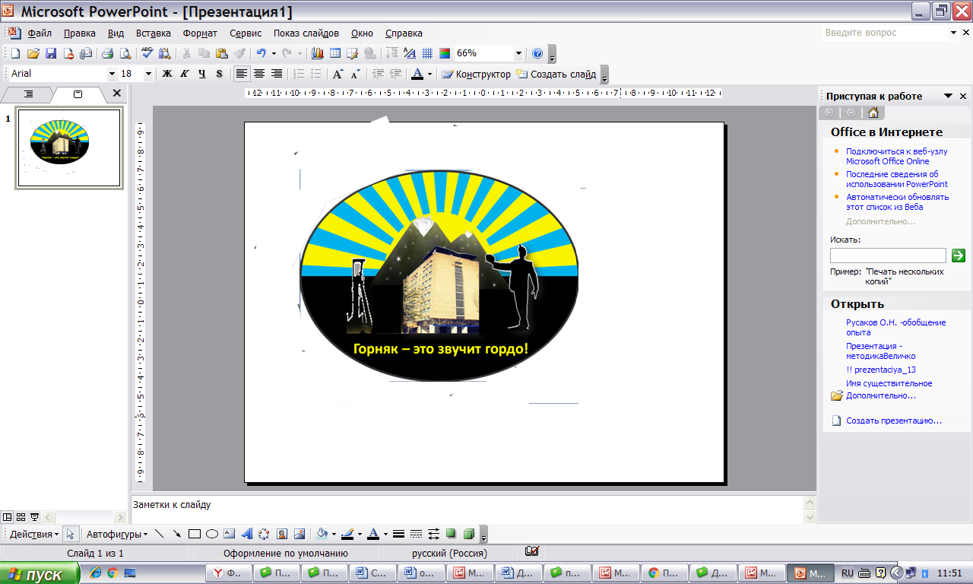Image resolution: width=973 pixels, height=584 pixels.
Task: Open the Формат menu
Action: tap(200, 33)
